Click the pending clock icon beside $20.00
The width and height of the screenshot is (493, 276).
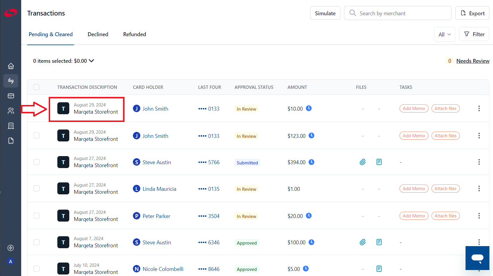(x=309, y=216)
